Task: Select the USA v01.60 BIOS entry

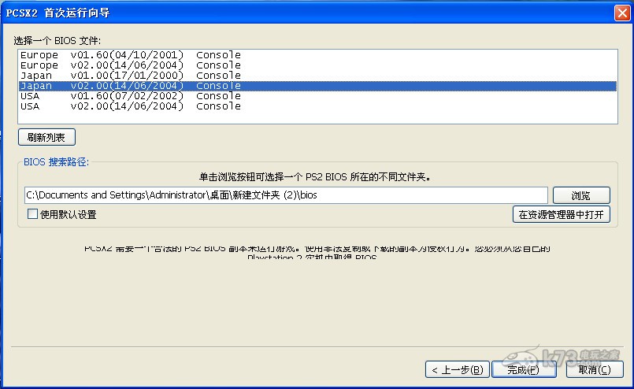Action: click(x=130, y=96)
